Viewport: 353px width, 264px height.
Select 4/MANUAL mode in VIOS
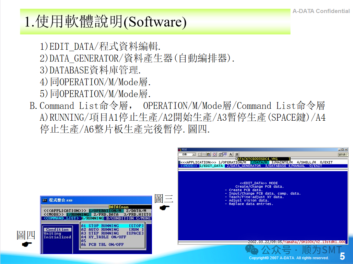click(296, 166)
